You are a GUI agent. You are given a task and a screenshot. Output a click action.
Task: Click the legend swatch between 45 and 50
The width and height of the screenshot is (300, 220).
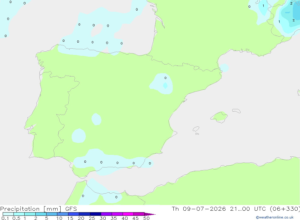pyautogui.click(x=139, y=214)
